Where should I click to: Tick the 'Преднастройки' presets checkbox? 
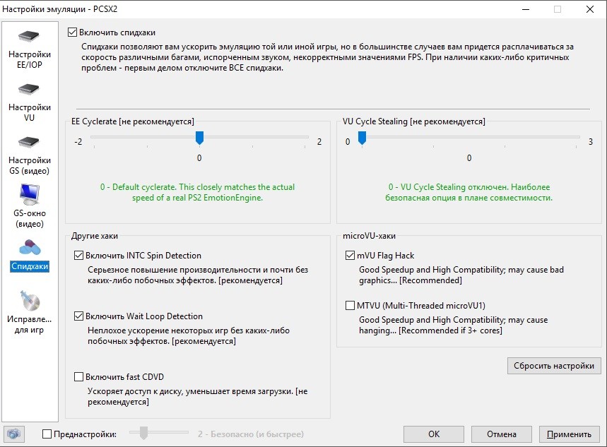click(x=47, y=434)
